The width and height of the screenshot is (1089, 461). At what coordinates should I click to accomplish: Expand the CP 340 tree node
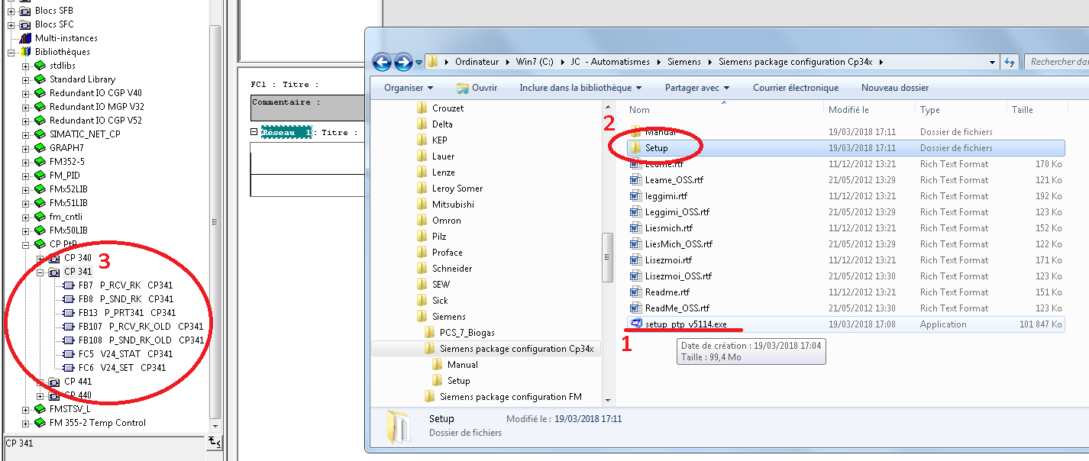[40, 258]
